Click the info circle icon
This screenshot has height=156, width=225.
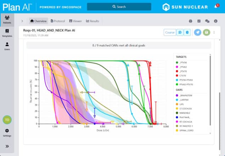click(216, 21)
